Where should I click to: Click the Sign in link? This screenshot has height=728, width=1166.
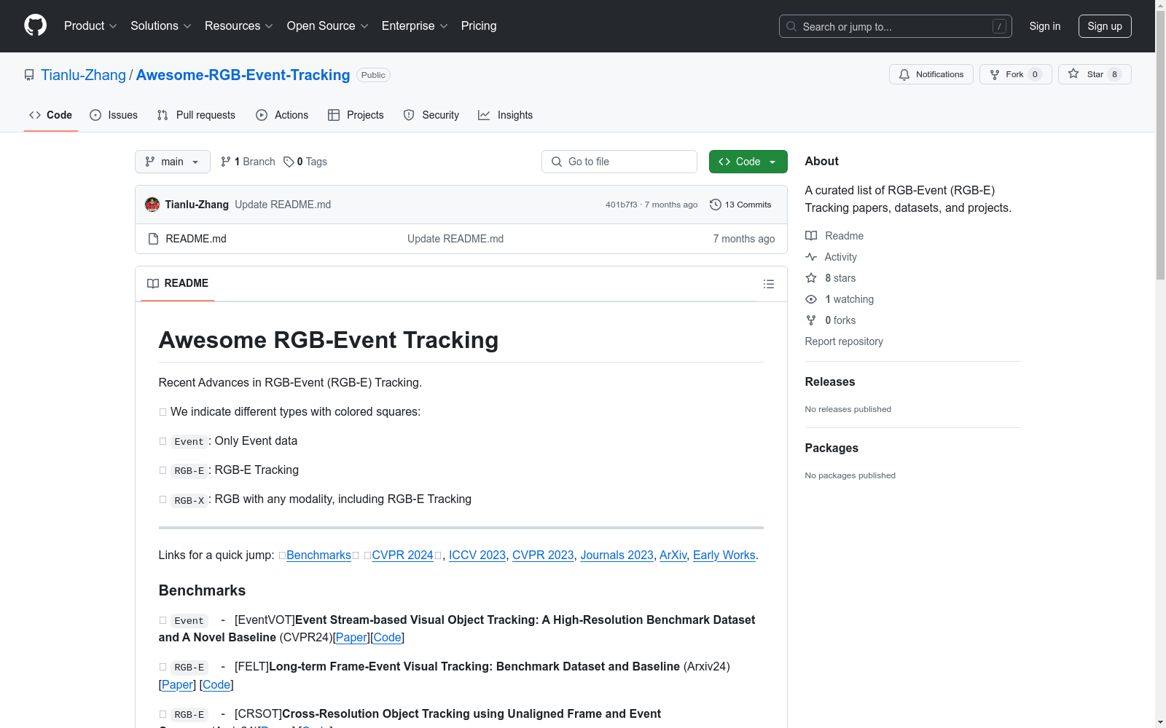pyautogui.click(x=1045, y=26)
